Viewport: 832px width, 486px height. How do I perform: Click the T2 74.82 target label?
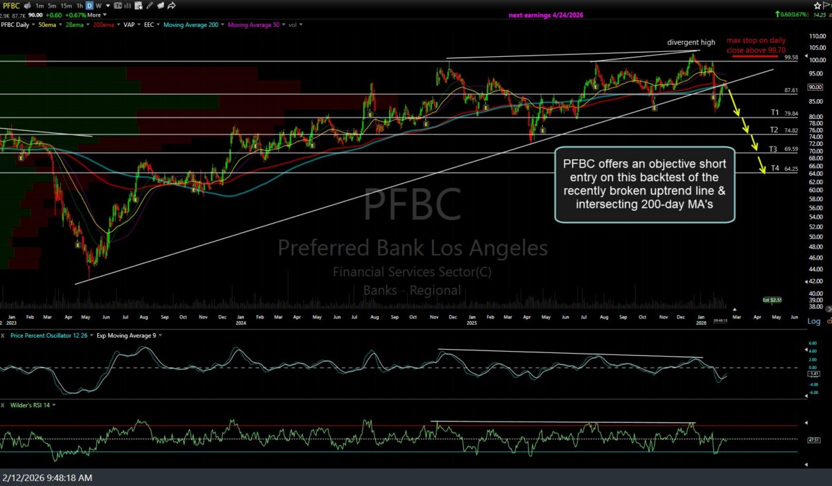783,130
